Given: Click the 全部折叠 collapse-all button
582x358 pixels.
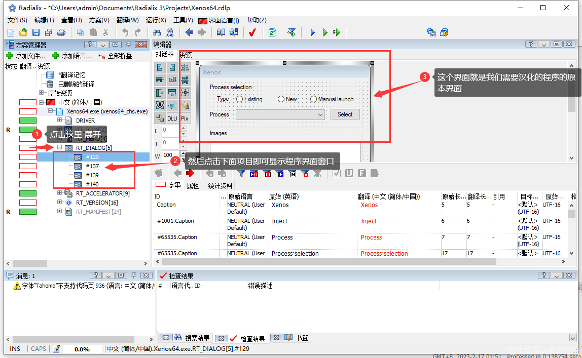Looking at the screenshot, I should [x=115, y=56].
